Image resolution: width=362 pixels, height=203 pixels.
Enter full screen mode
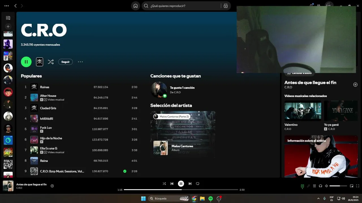358,186
